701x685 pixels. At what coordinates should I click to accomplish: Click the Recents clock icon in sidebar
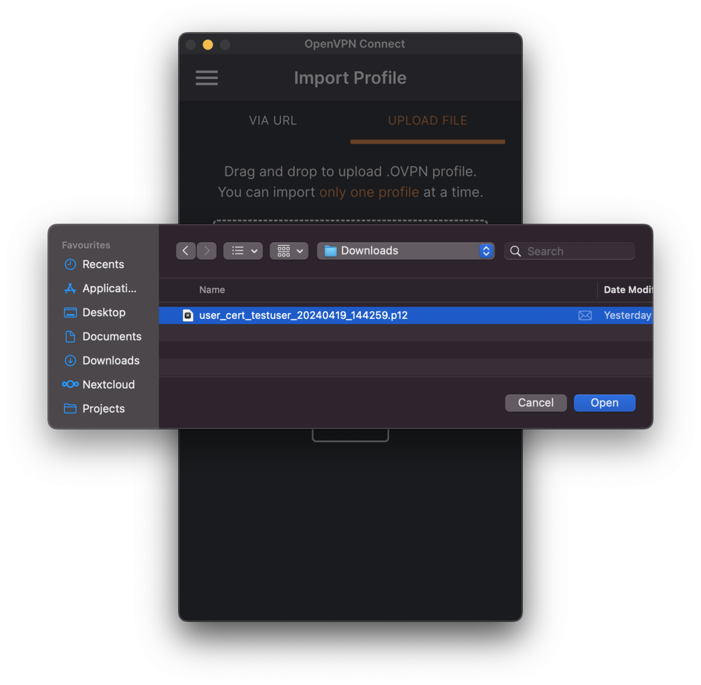(70, 265)
